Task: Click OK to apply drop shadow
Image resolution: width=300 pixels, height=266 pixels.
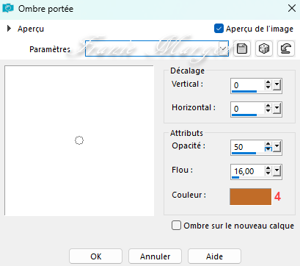Action: [x=95, y=256]
